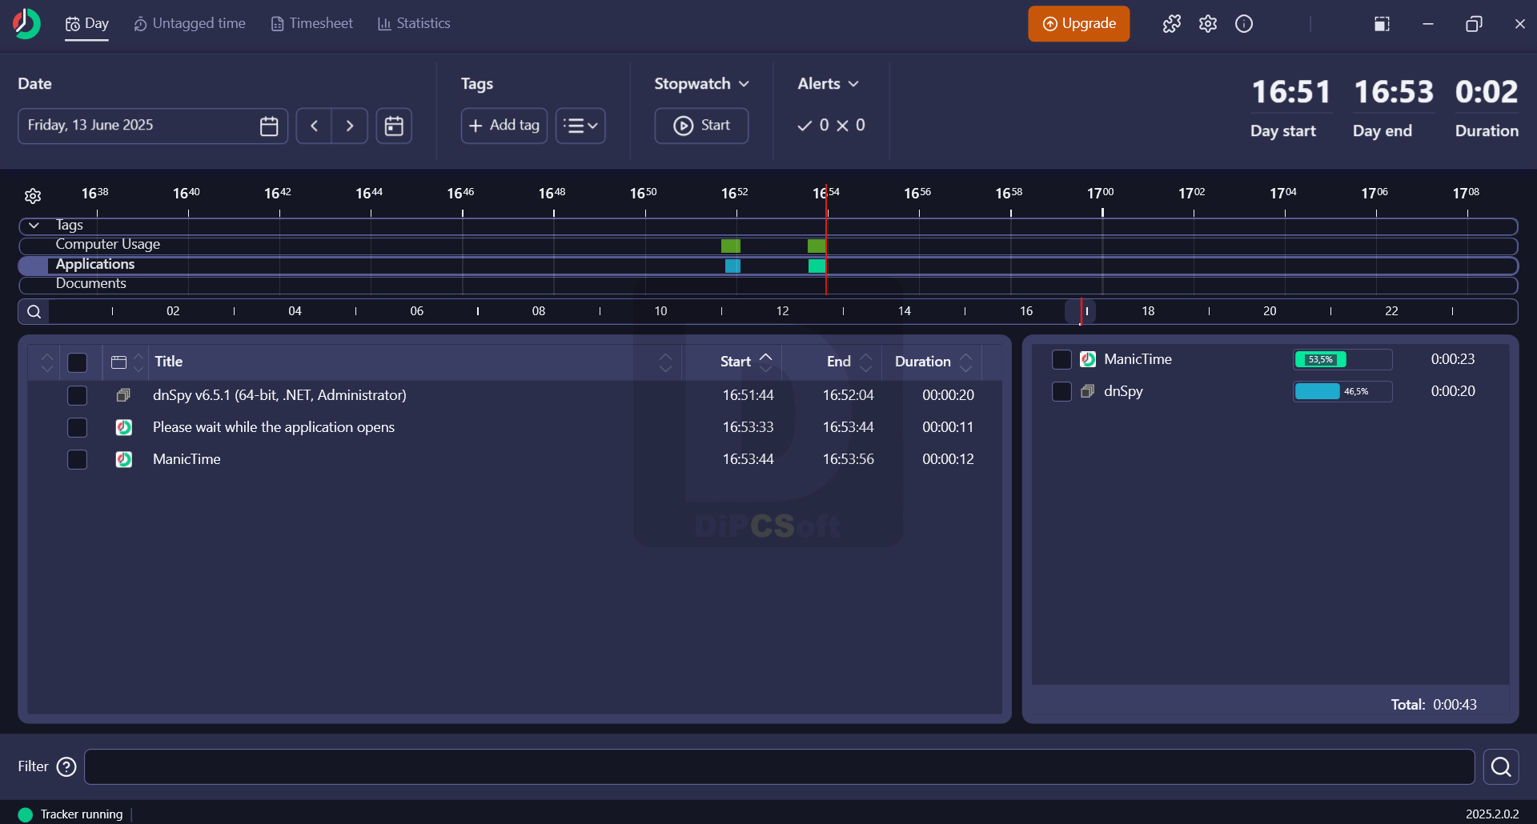The image size is (1537, 824).
Task: Click the Add tag button
Action: pos(504,126)
